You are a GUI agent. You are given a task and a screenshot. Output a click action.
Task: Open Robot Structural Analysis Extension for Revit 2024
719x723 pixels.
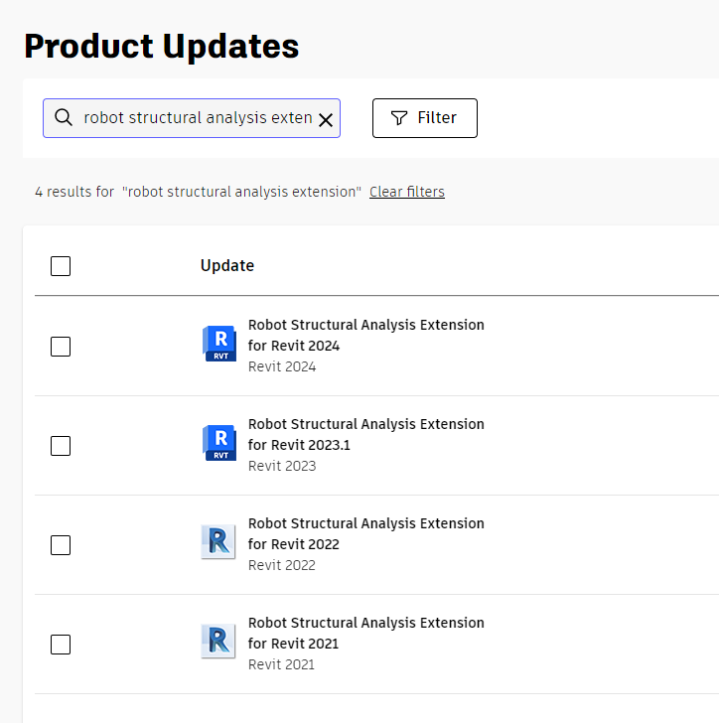click(365, 335)
